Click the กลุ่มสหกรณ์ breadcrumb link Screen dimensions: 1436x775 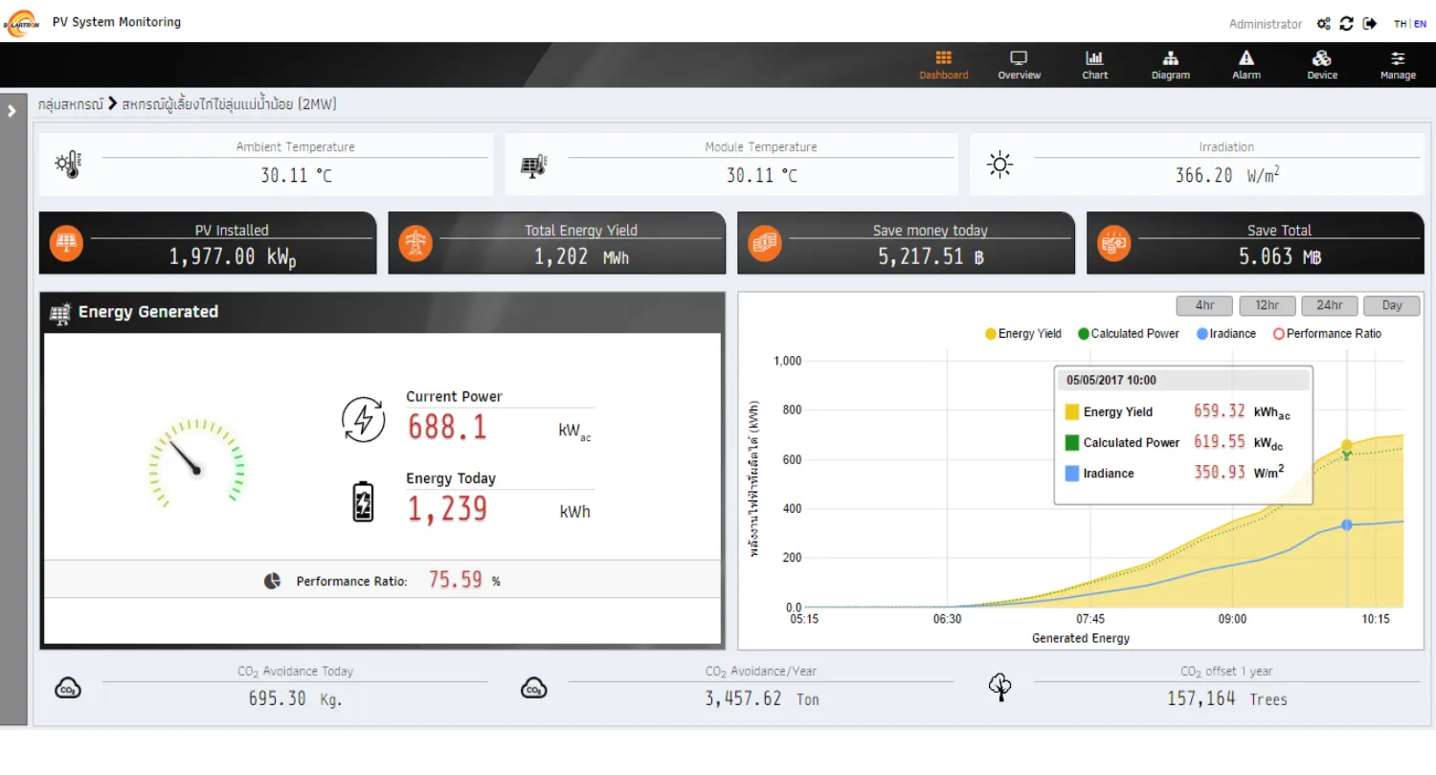pyautogui.click(x=70, y=104)
